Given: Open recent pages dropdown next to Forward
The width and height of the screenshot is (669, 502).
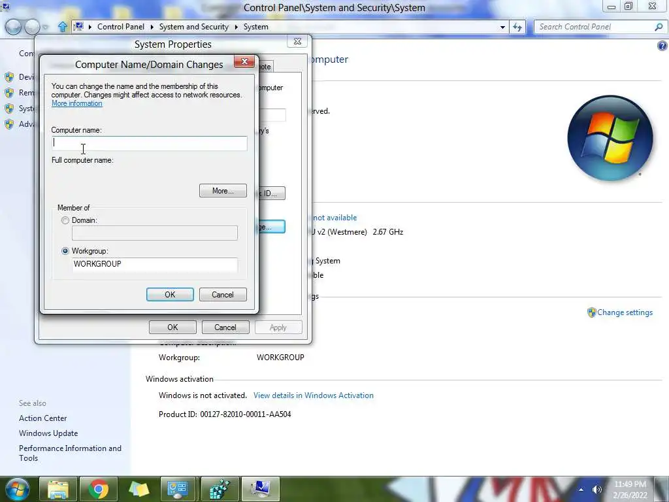Looking at the screenshot, I should click(45, 27).
